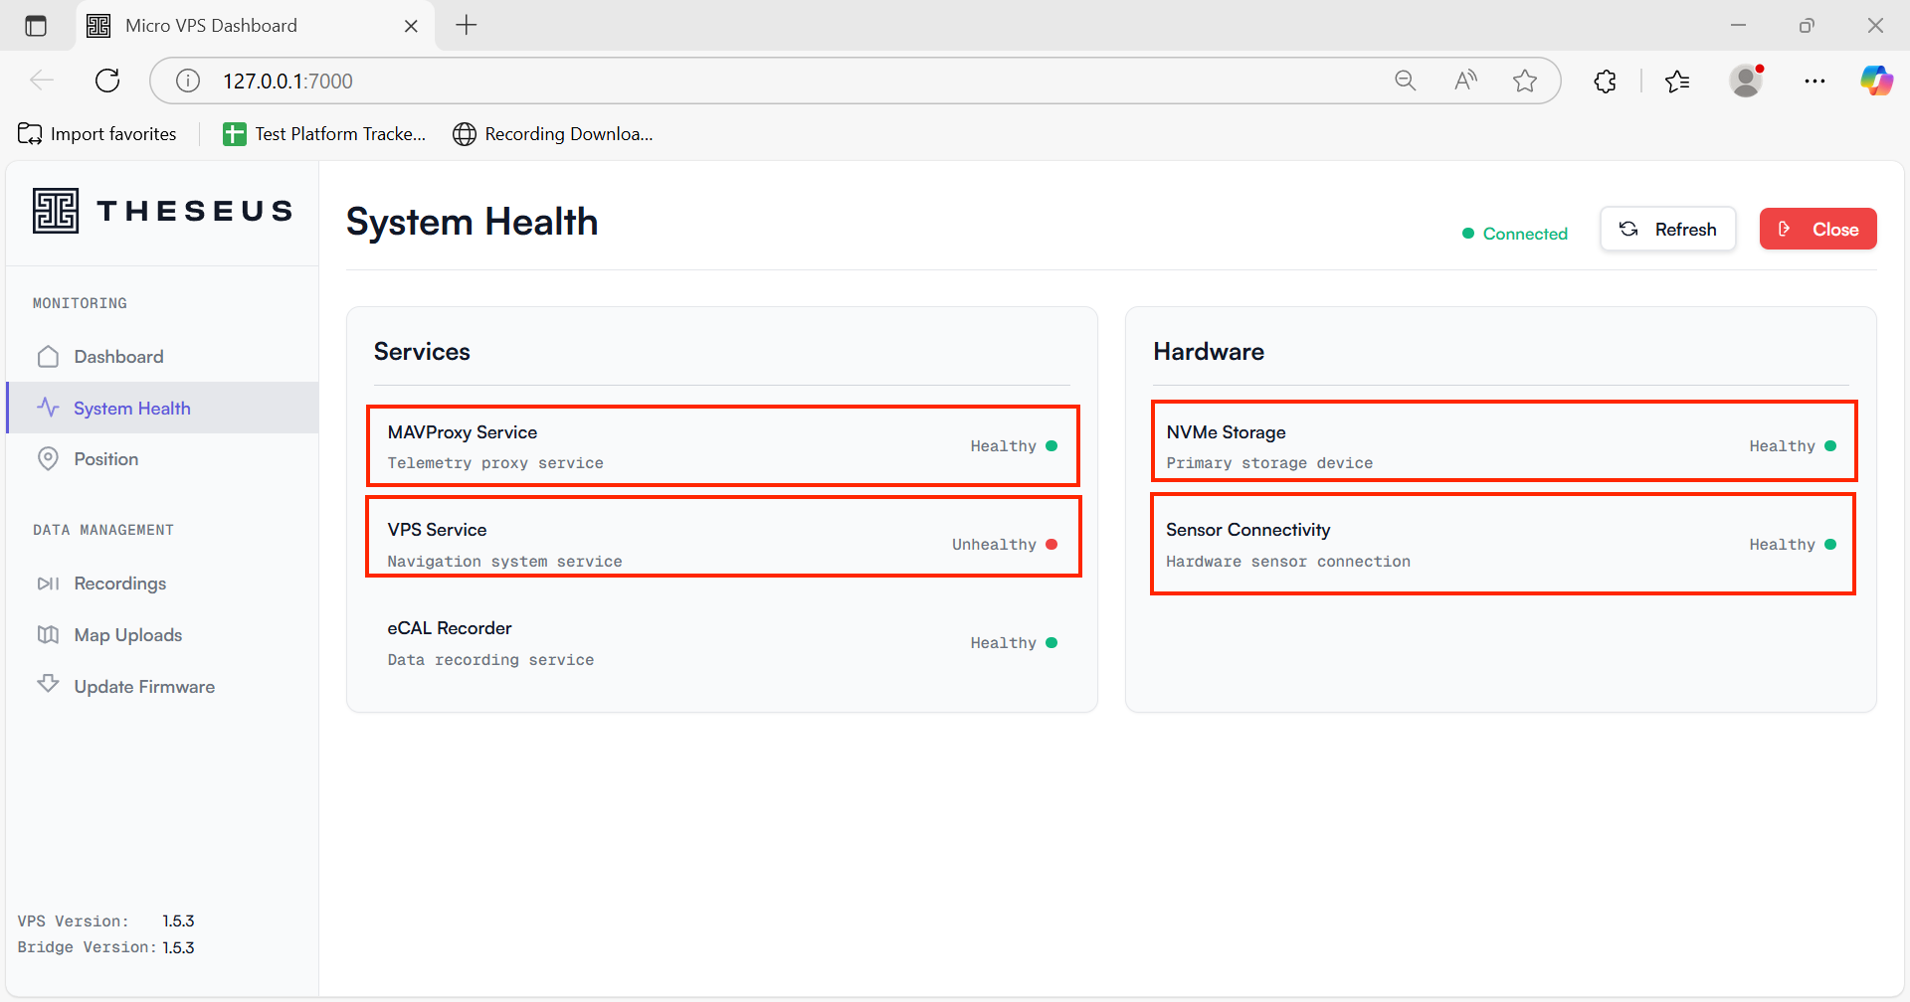The image size is (1910, 1002).
Task: Click the VPS Service unhealthy red dot
Action: 1051,545
